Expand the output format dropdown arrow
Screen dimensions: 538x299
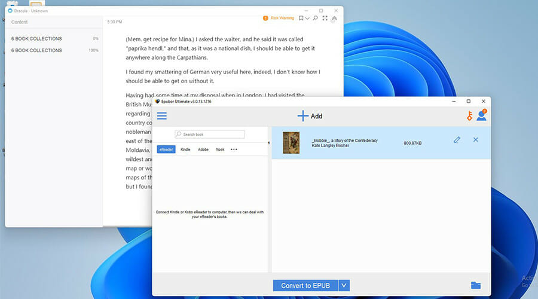point(344,286)
